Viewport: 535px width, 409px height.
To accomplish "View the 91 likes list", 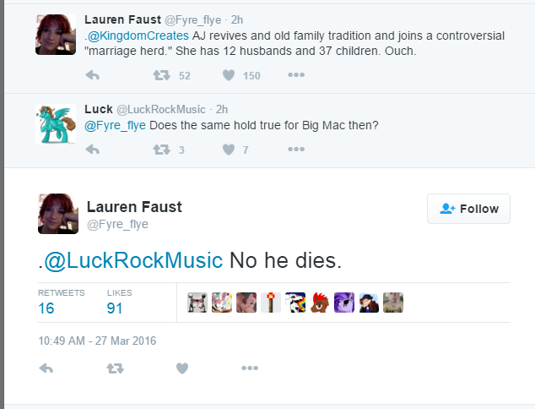I will coord(115,308).
